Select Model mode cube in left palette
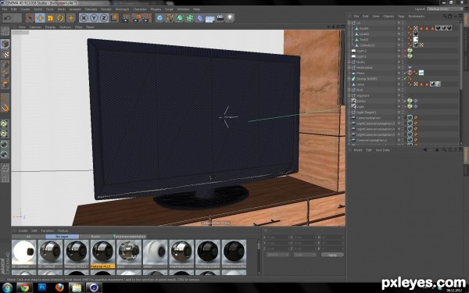The image size is (469, 293). [5, 44]
